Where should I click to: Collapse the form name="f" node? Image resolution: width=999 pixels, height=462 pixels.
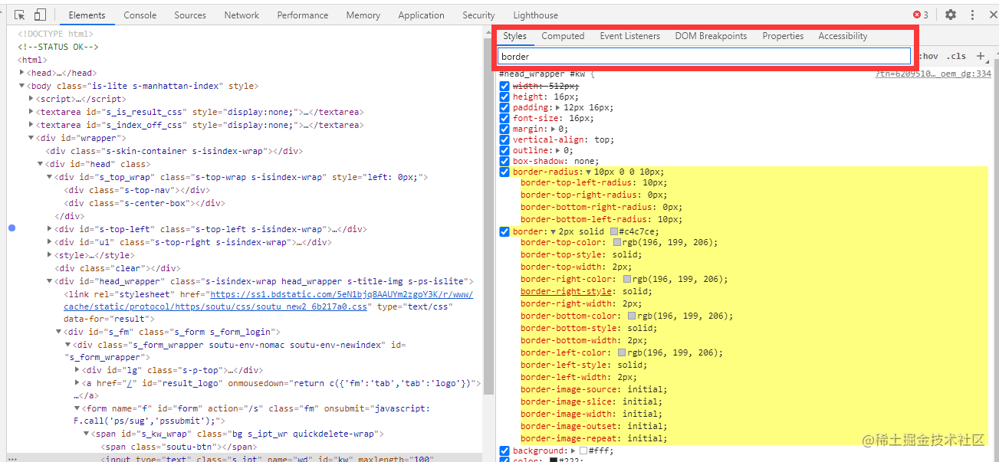77,409
